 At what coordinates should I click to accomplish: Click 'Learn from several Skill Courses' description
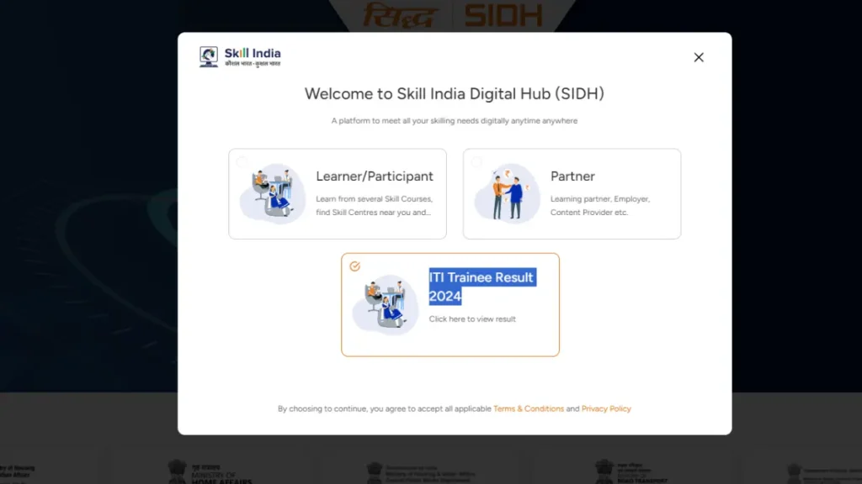374,206
